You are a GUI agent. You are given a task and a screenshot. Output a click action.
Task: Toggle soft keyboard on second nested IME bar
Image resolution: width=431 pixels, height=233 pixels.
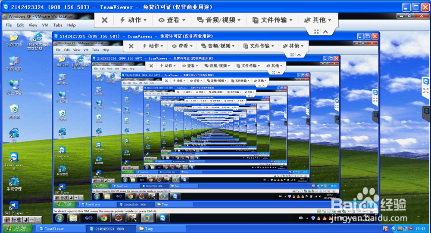81,197
